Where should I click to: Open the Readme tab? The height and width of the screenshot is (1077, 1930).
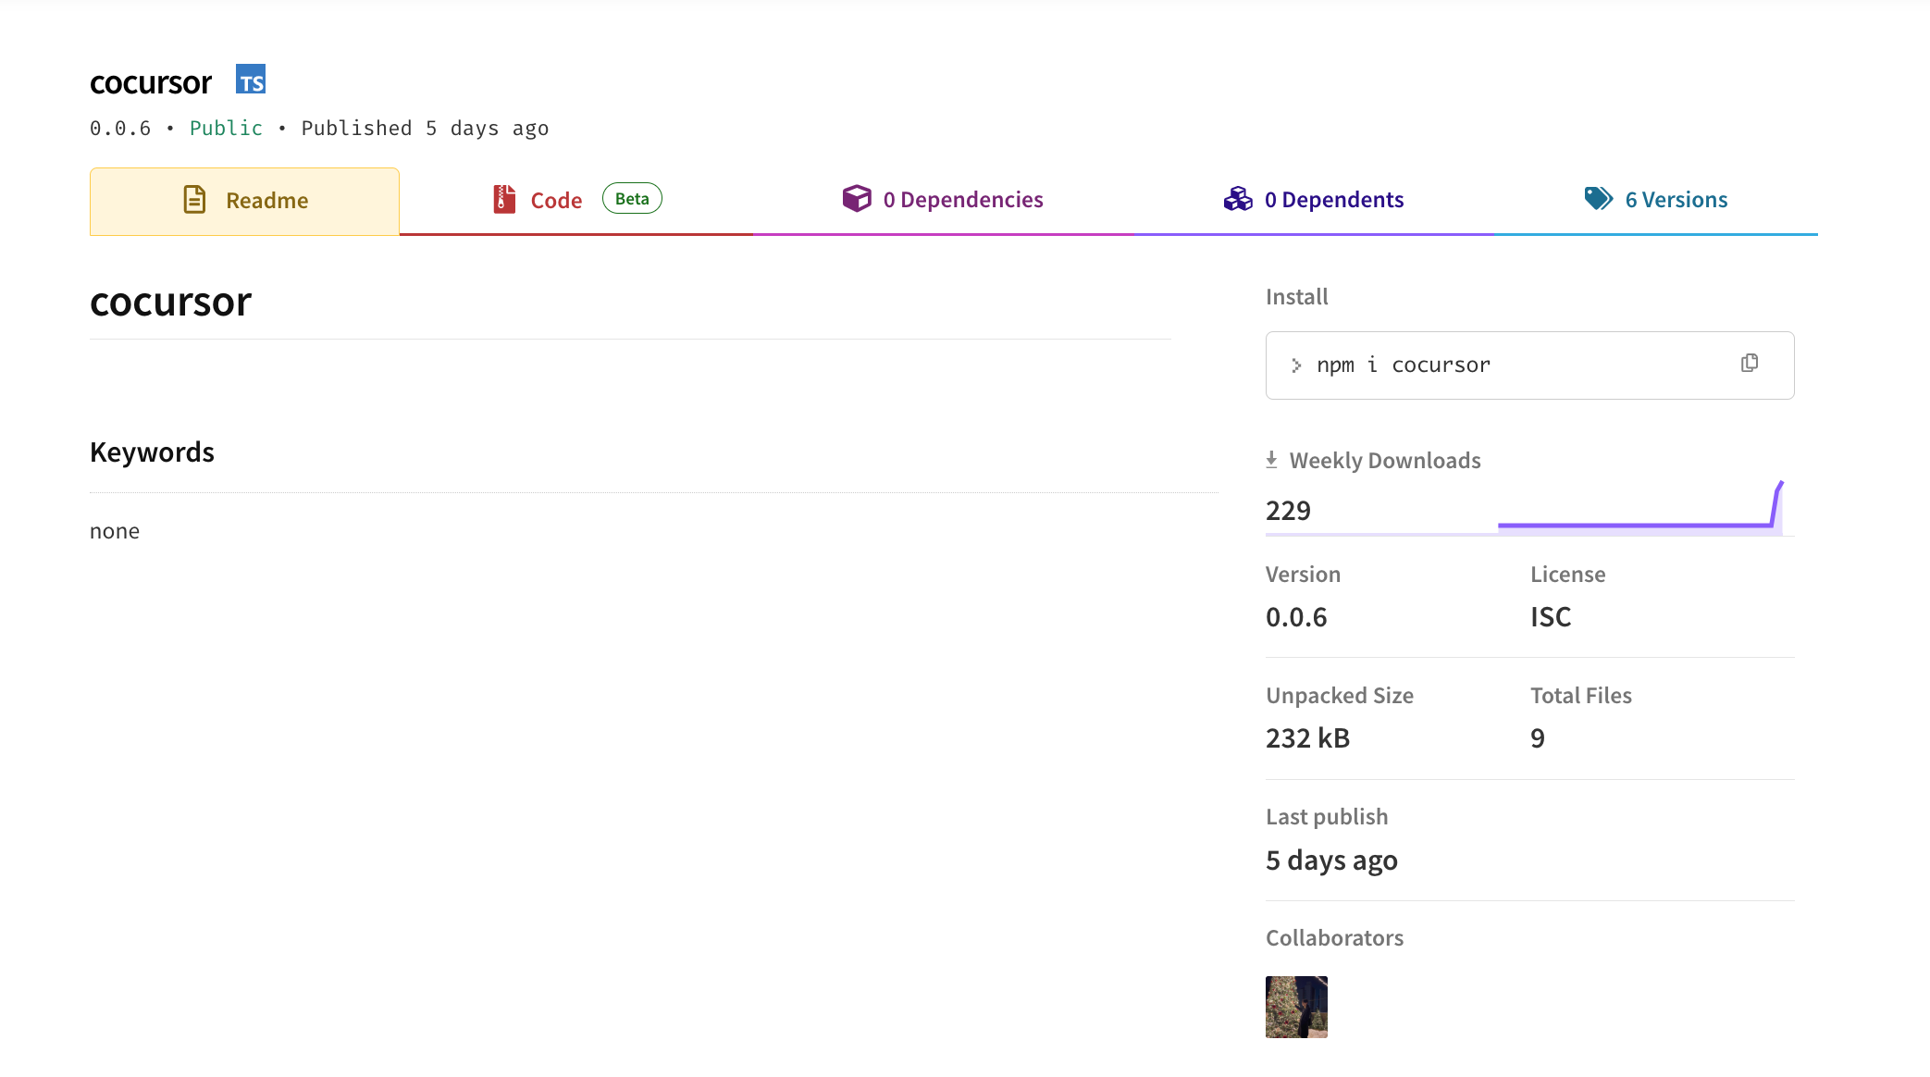pyautogui.click(x=244, y=201)
